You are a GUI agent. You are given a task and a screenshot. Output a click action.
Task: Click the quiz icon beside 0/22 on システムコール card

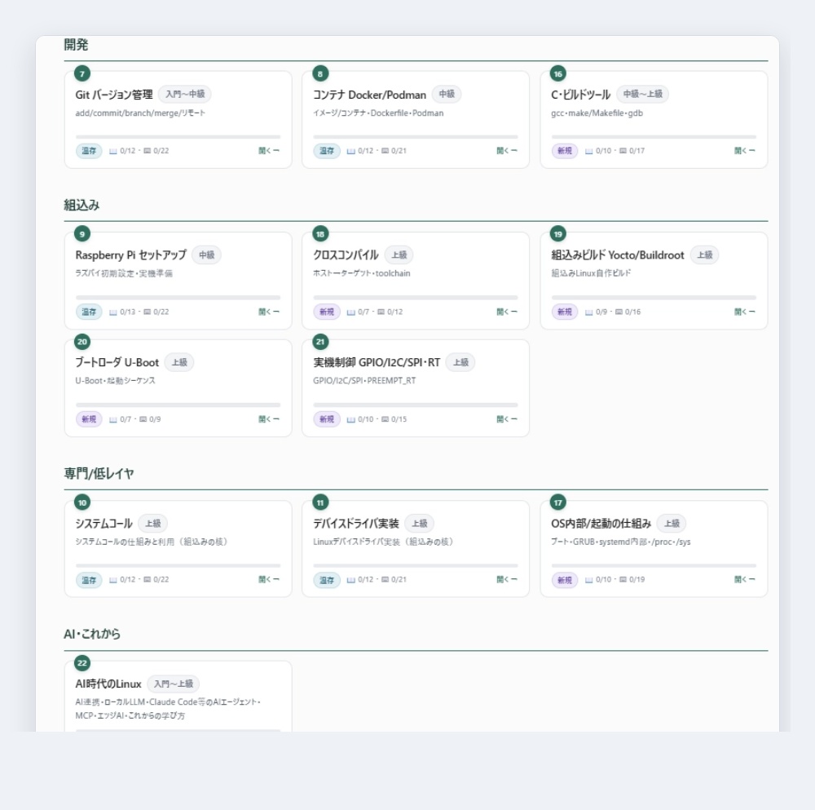(x=147, y=579)
